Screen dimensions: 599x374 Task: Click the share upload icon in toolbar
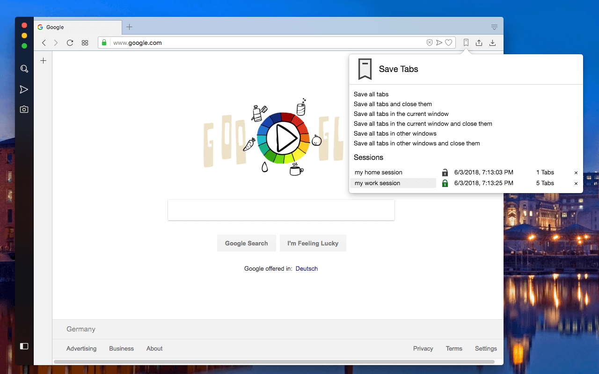tap(479, 43)
